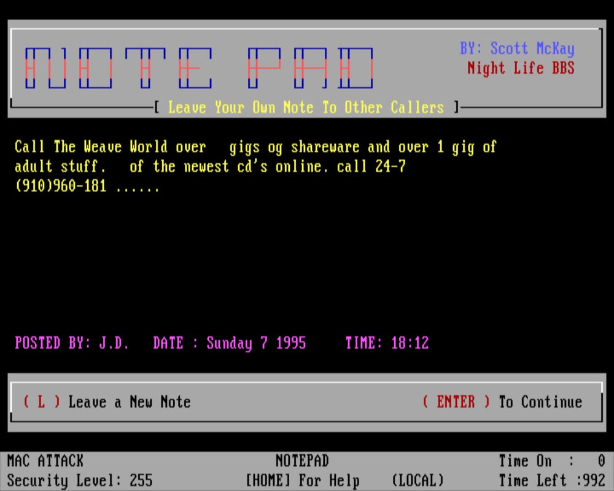Select the Security Level: 255 field
This screenshot has height=491, width=614.
click(x=79, y=480)
